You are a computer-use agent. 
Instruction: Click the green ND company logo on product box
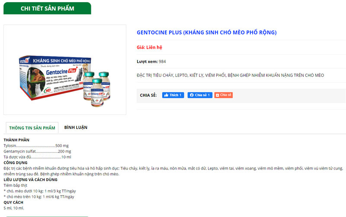(48, 90)
